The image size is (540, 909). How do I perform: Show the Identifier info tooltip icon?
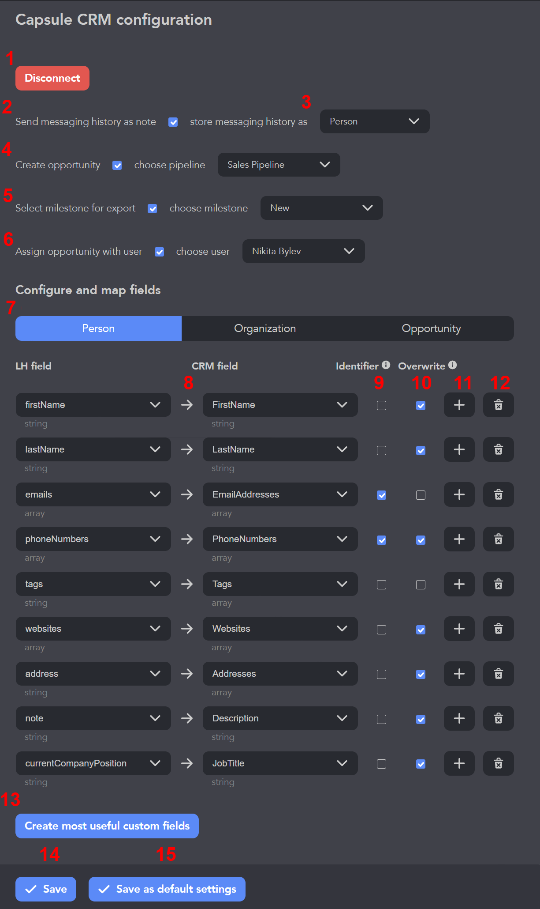pos(386,365)
